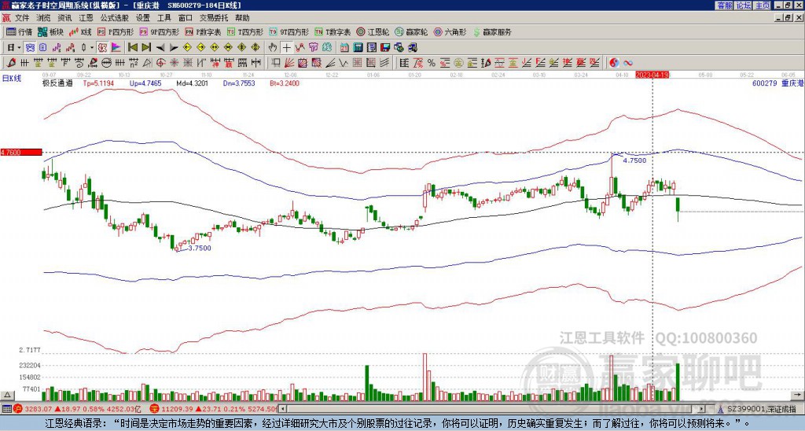Screen dimensions: 805x431
Task: Open the 赢家轮 wheel tool
Action: point(411,31)
